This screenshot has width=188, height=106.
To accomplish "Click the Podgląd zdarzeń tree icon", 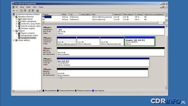I will tap(19, 19).
